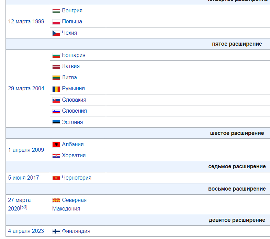Viewport: 270px width, 239px height.
Task: Click the North Macedonia flag icon
Action: click(x=56, y=201)
